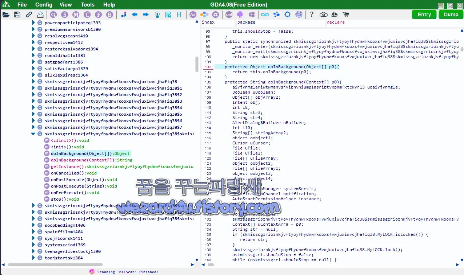Click the save floppy disk icon
The width and height of the screenshot is (464, 275).
17,15
